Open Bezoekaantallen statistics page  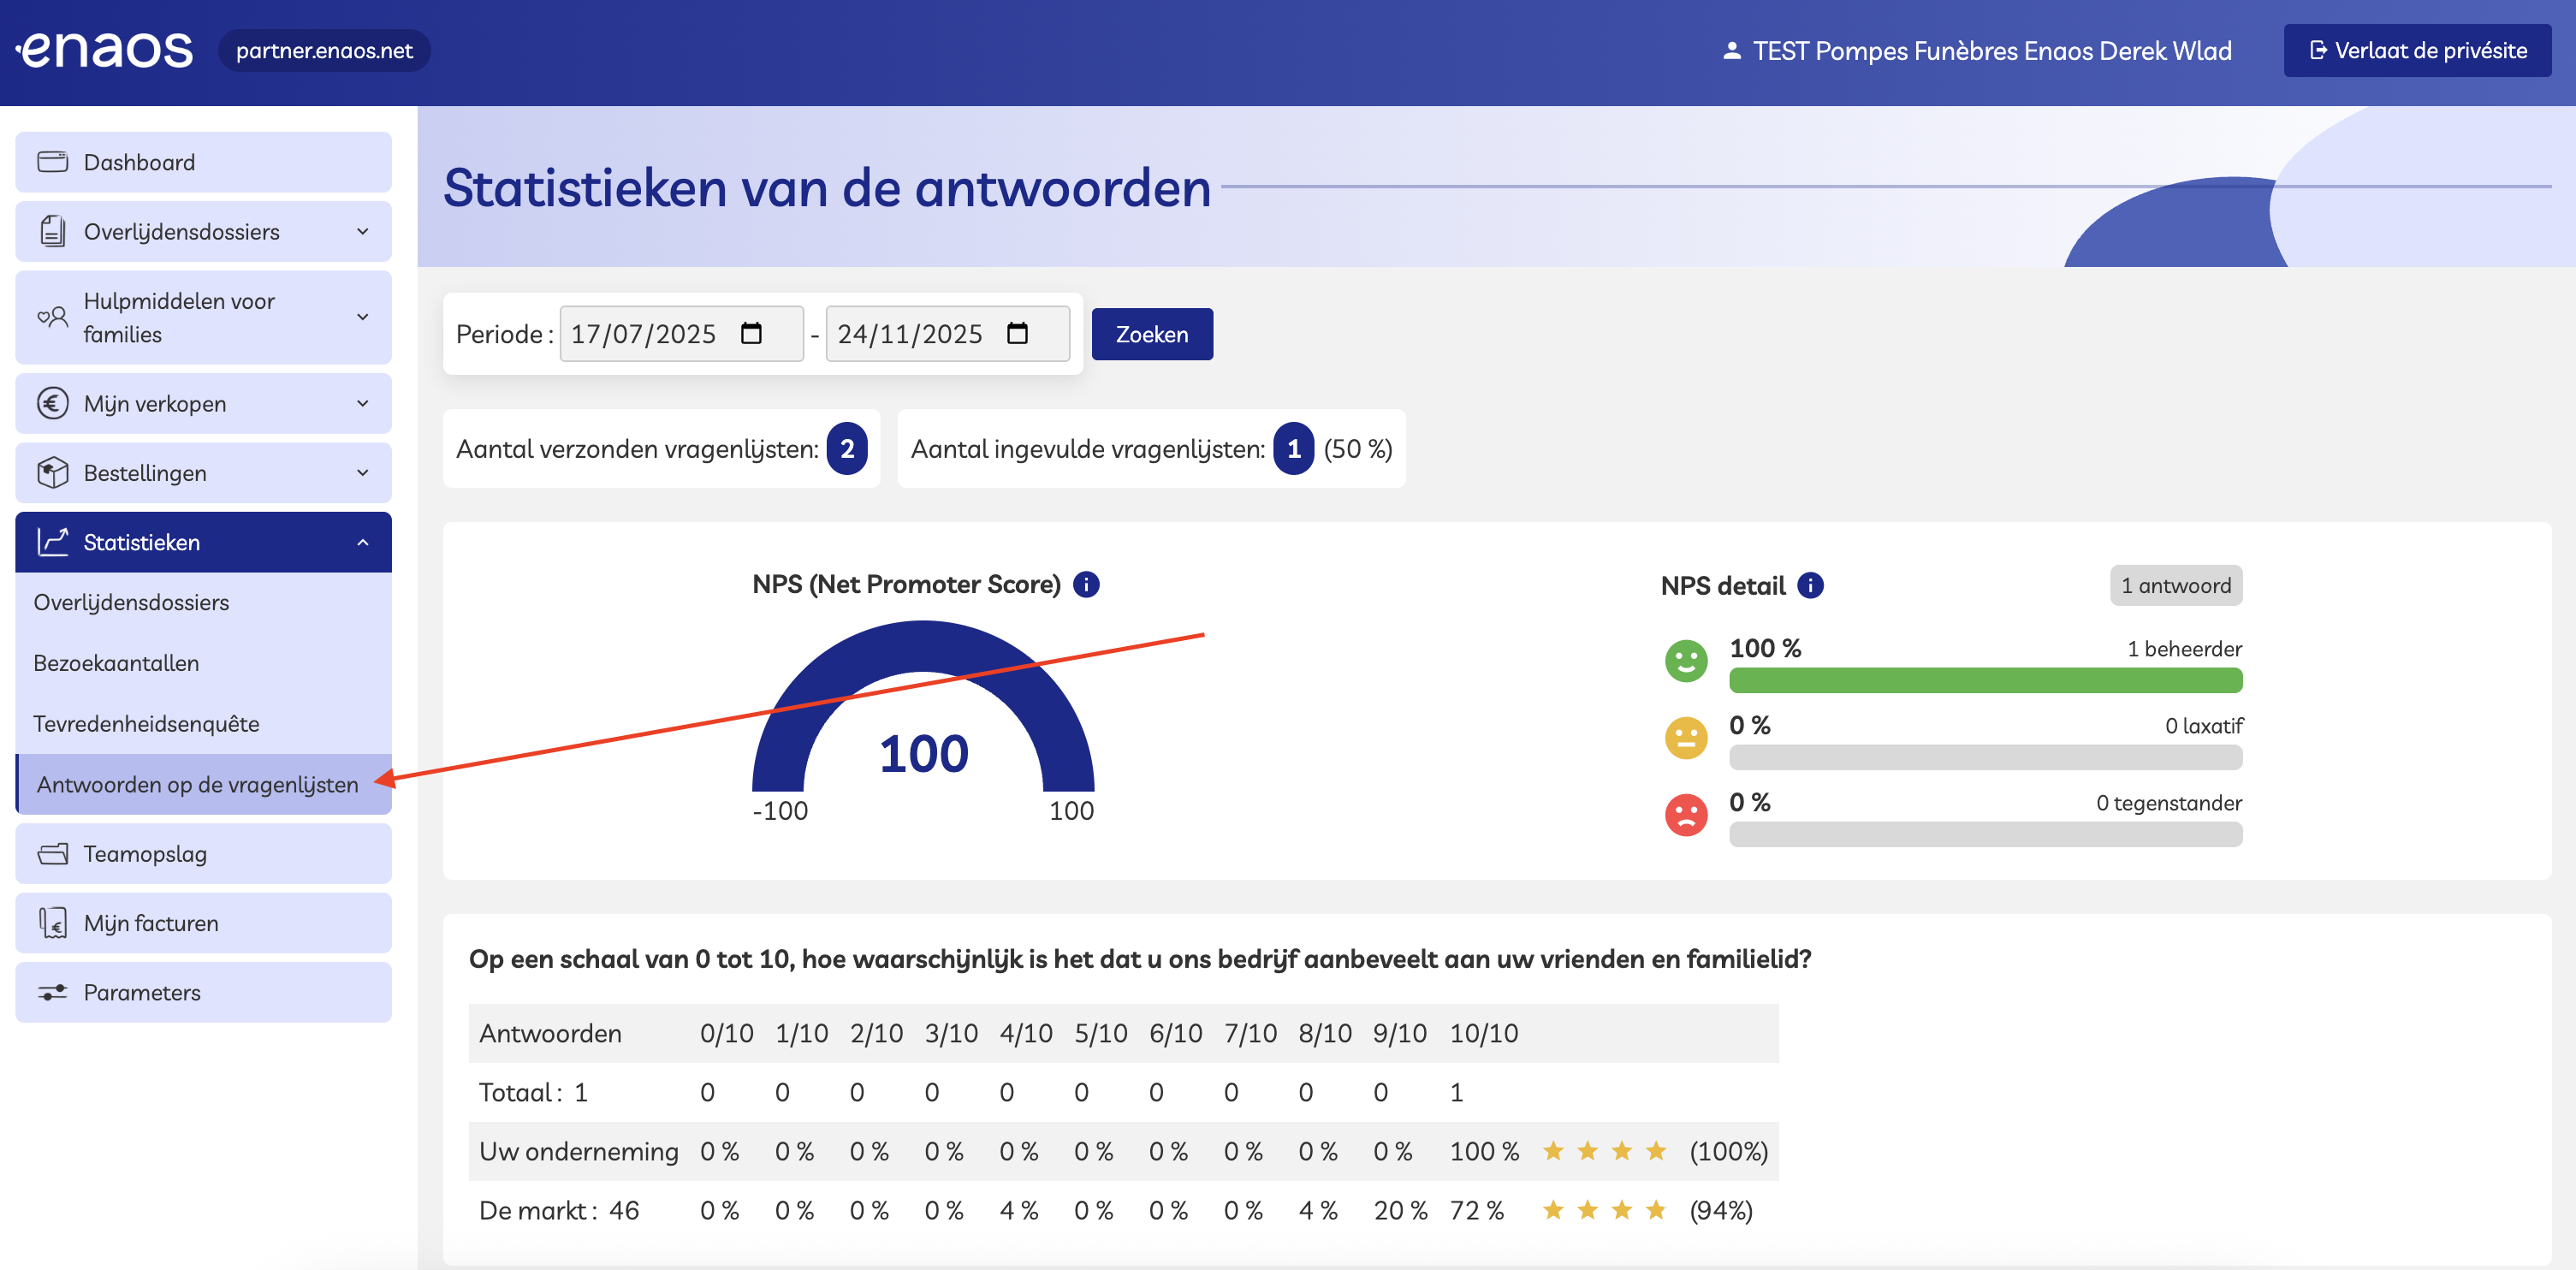click(116, 662)
